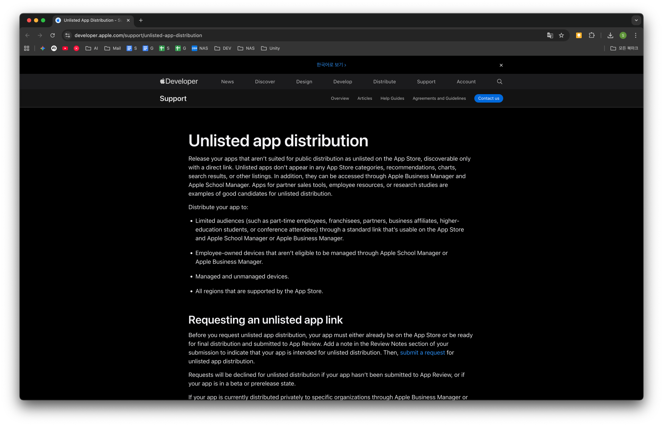
Task: Click the search magnifier in Apple Developer nav
Action: pos(500,82)
